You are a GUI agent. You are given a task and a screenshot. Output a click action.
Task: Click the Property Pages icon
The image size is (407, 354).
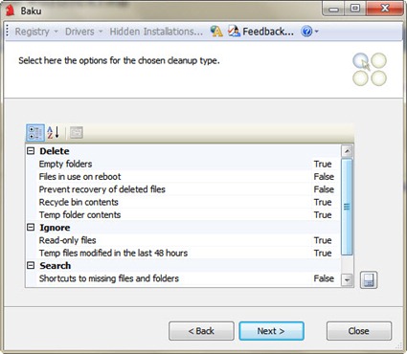pyautogui.click(x=77, y=133)
